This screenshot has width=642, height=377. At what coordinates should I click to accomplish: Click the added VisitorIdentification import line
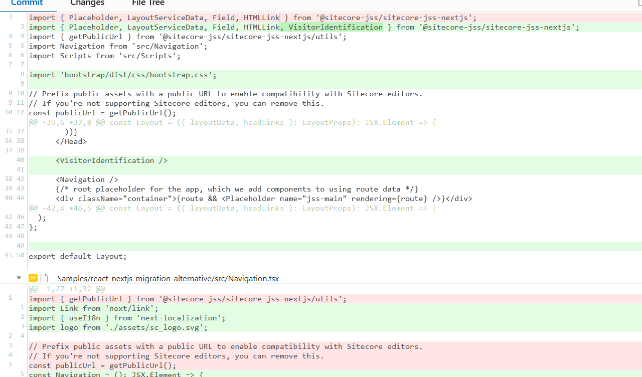click(x=303, y=27)
